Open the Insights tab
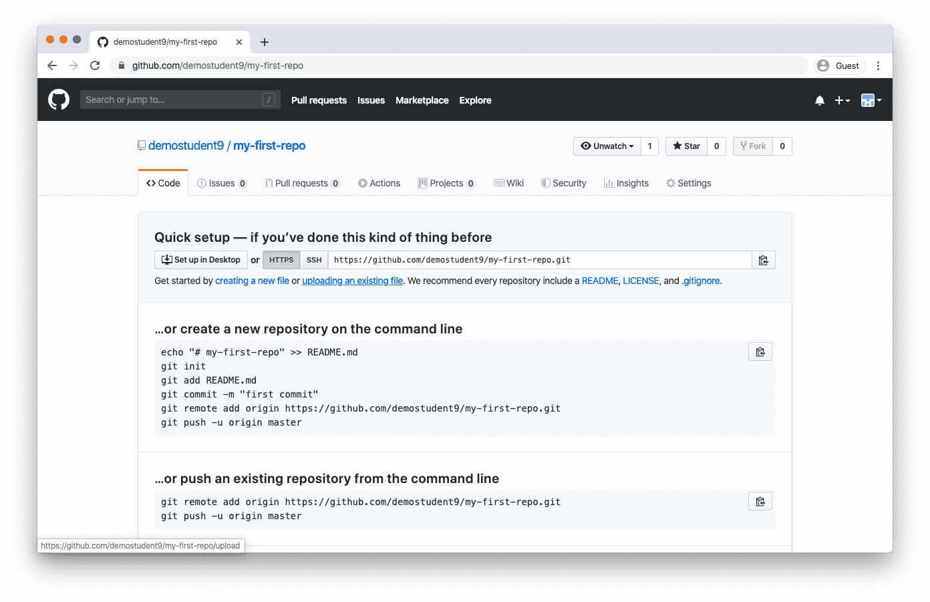Image resolution: width=930 pixels, height=602 pixels. [626, 183]
